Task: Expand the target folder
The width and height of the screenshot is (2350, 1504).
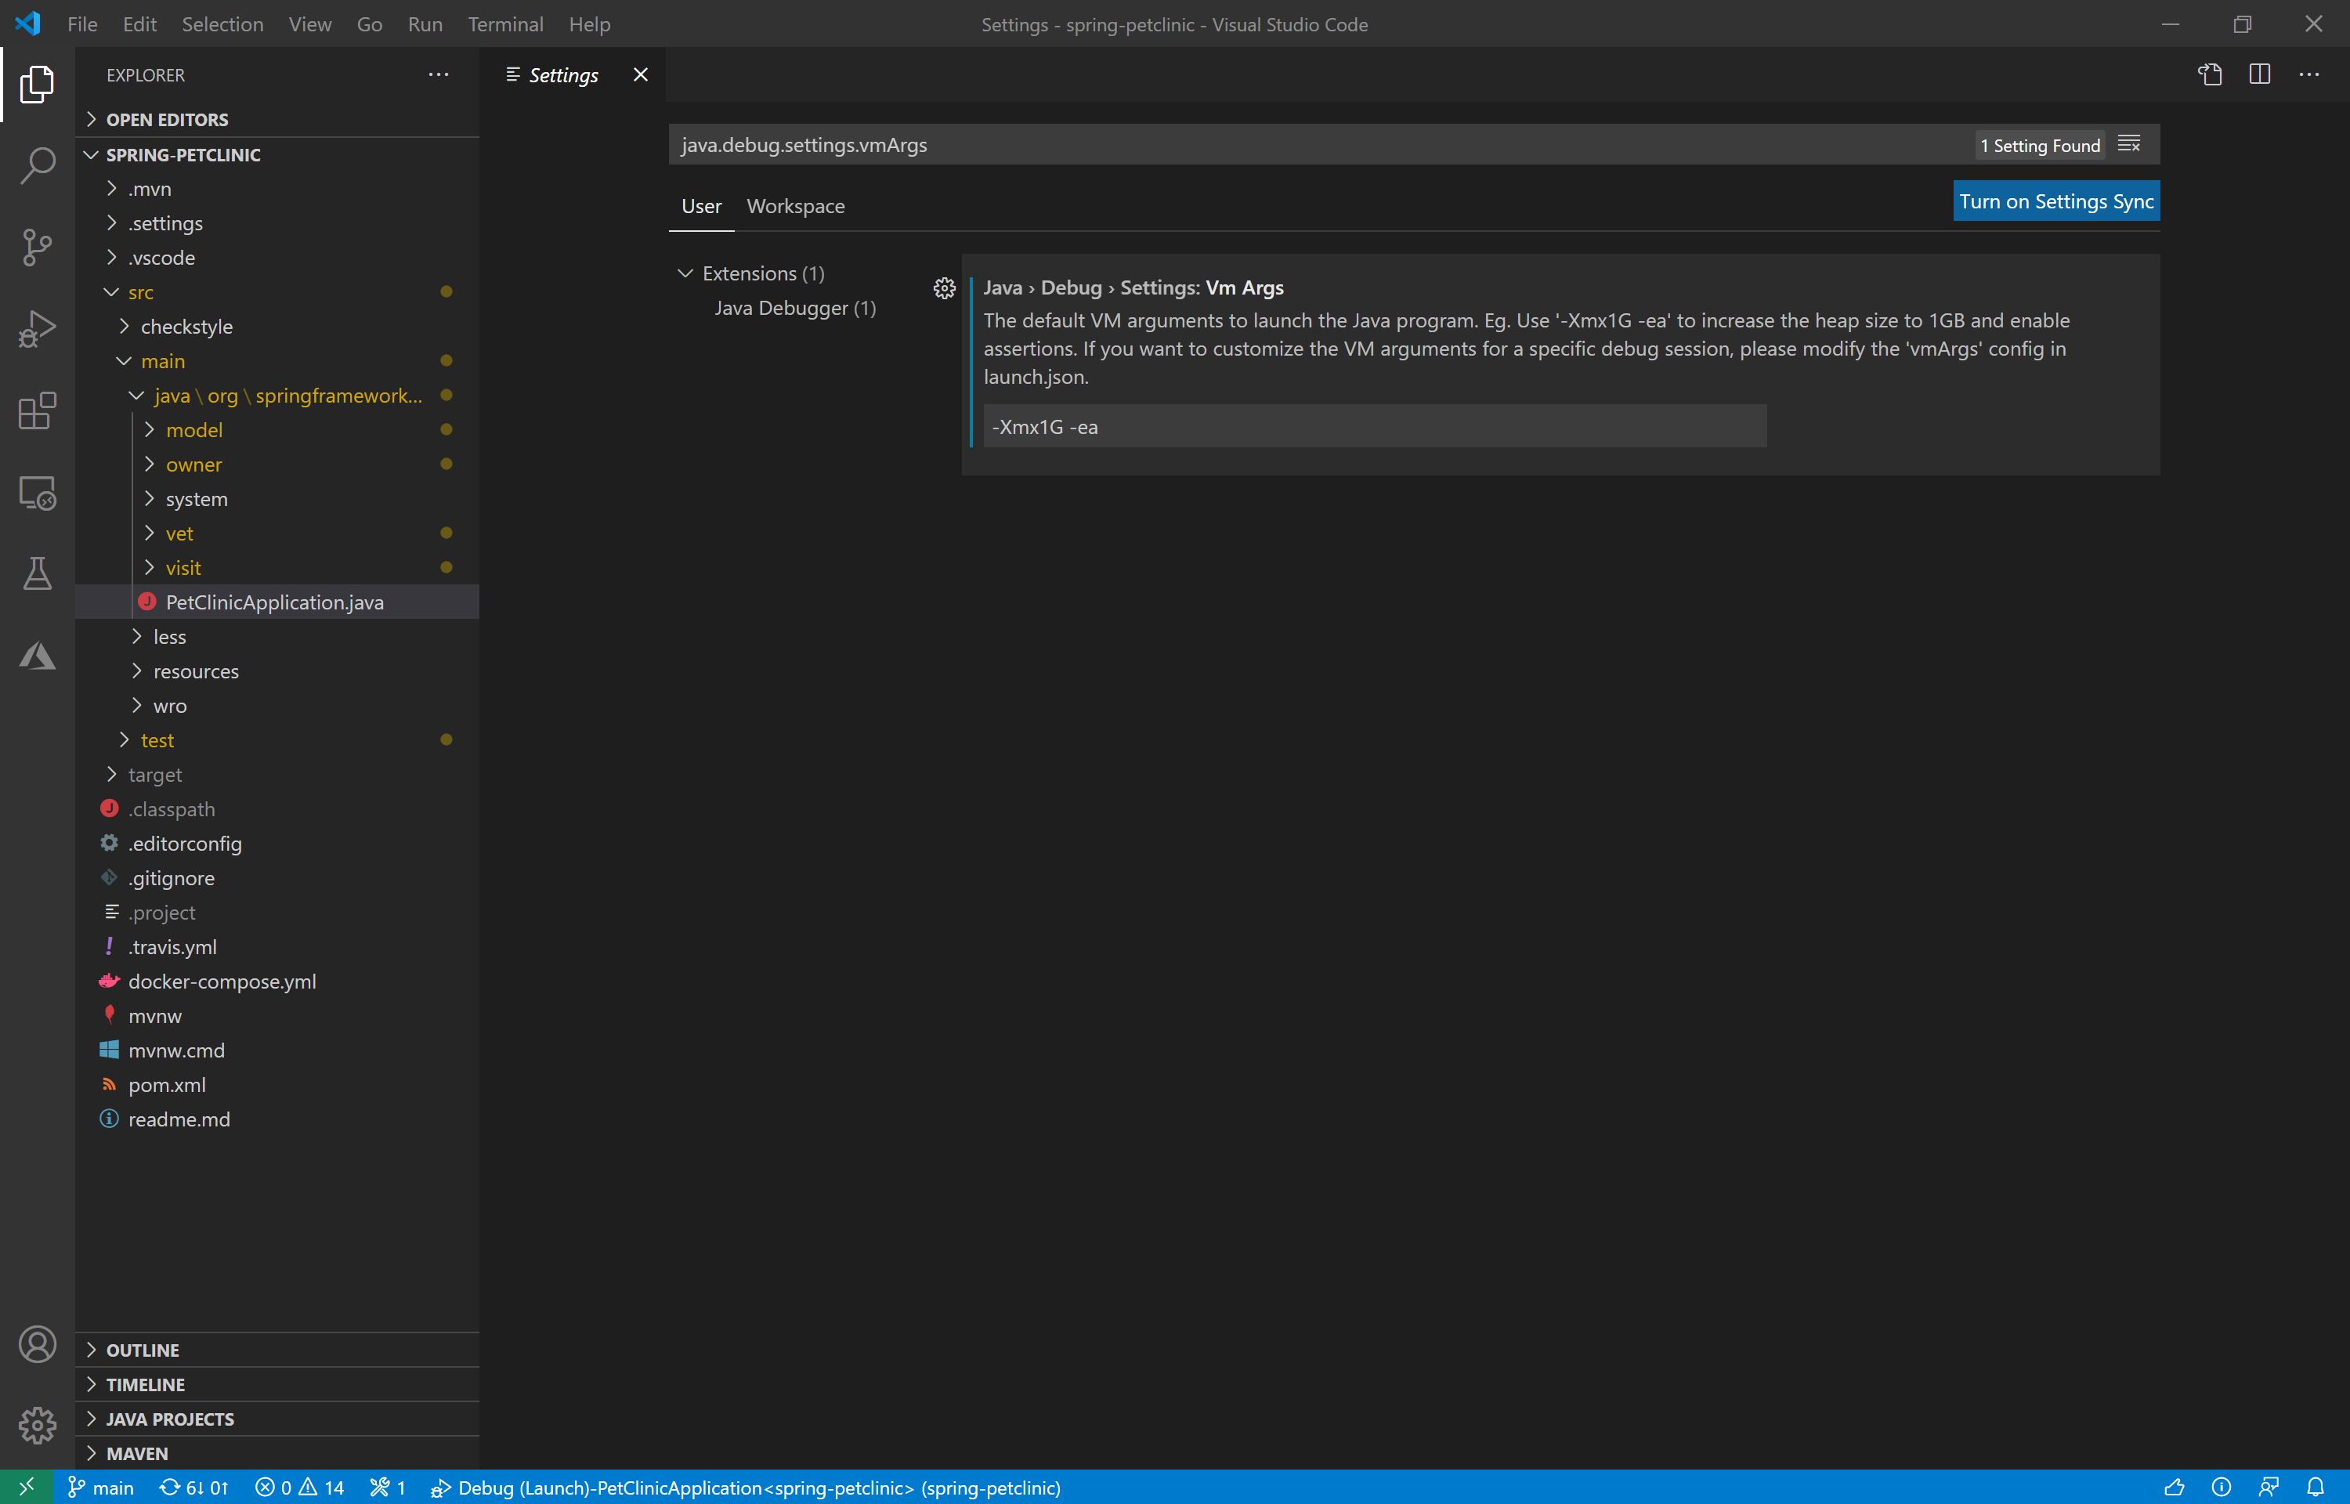Action: (x=277, y=775)
